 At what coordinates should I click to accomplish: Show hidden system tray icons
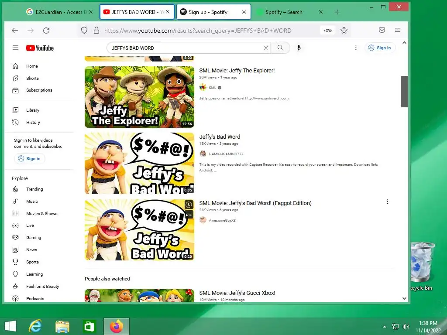tap(385, 327)
